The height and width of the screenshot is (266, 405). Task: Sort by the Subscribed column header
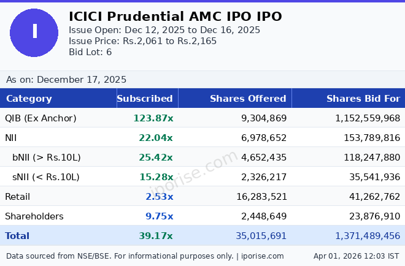coord(145,99)
